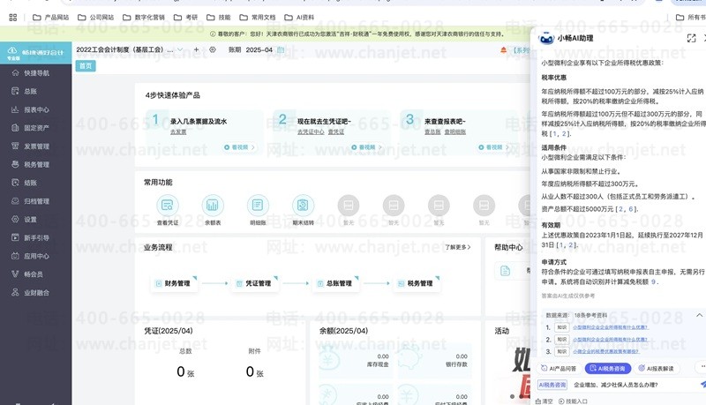Click the gear icon next to plus icon

213,49
